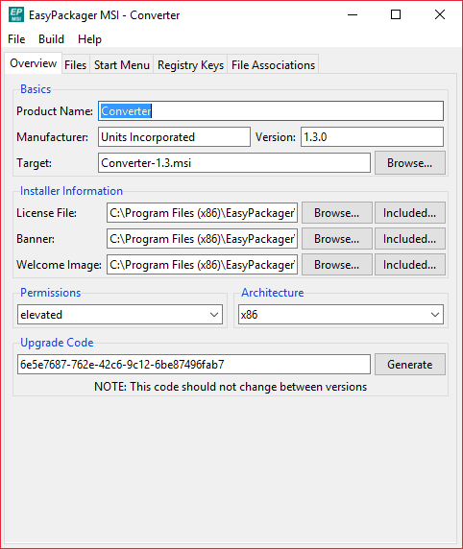Click the Welcome Image path field
463x549 pixels.
(202, 265)
